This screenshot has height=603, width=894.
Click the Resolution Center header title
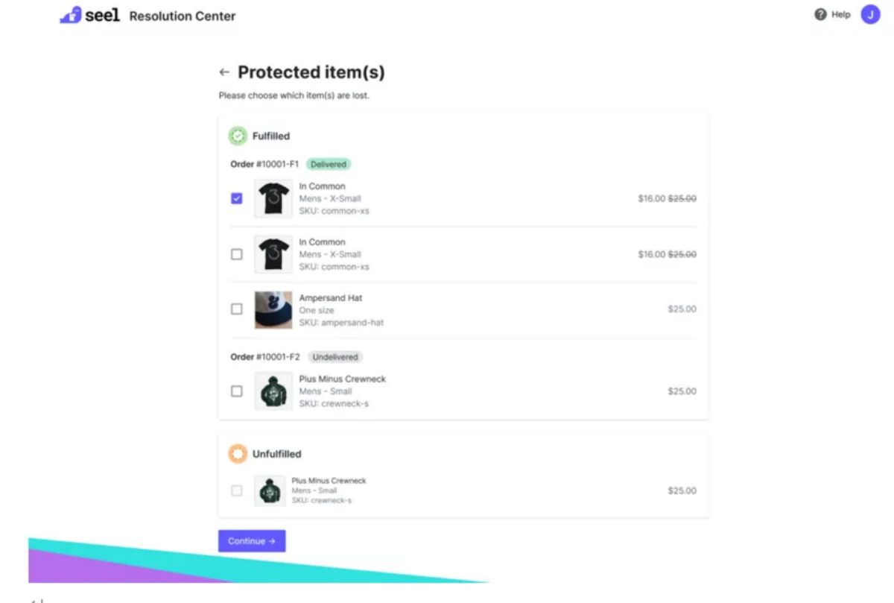pyautogui.click(x=183, y=16)
